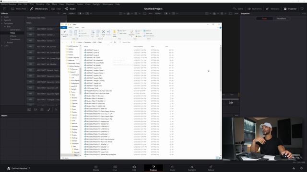The height and width of the screenshot is (172, 307).
Task: Click Properties icon in Explorer ribbon
Action: pos(132,32)
